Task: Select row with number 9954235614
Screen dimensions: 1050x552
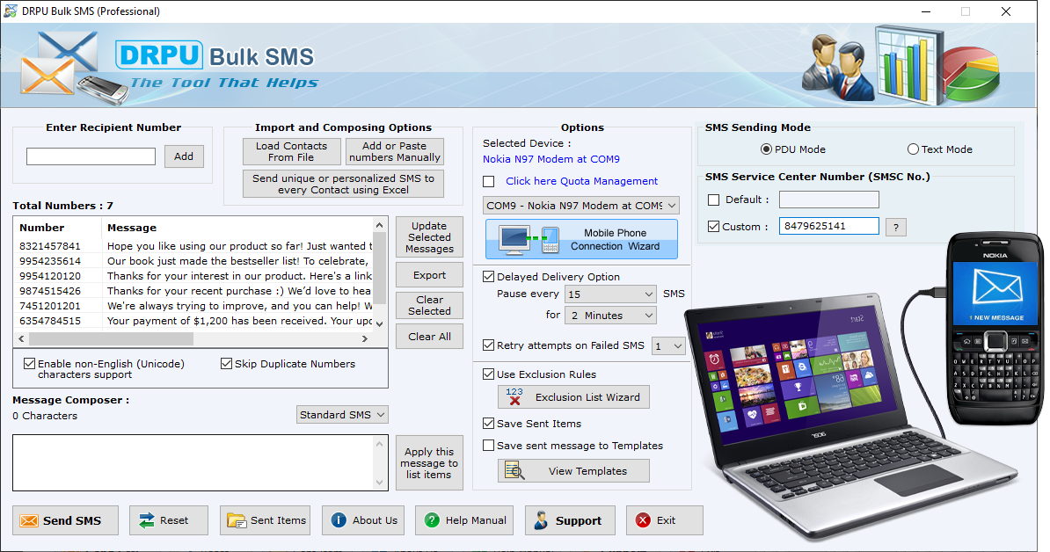Action: pos(193,261)
